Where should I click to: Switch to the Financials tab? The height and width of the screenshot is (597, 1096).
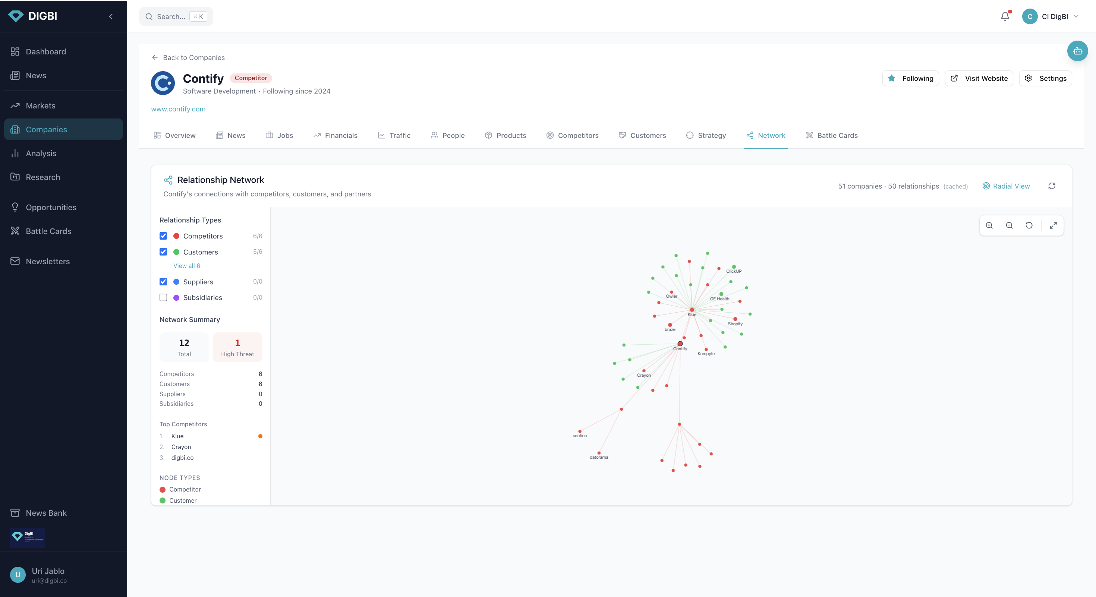tap(335, 135)
